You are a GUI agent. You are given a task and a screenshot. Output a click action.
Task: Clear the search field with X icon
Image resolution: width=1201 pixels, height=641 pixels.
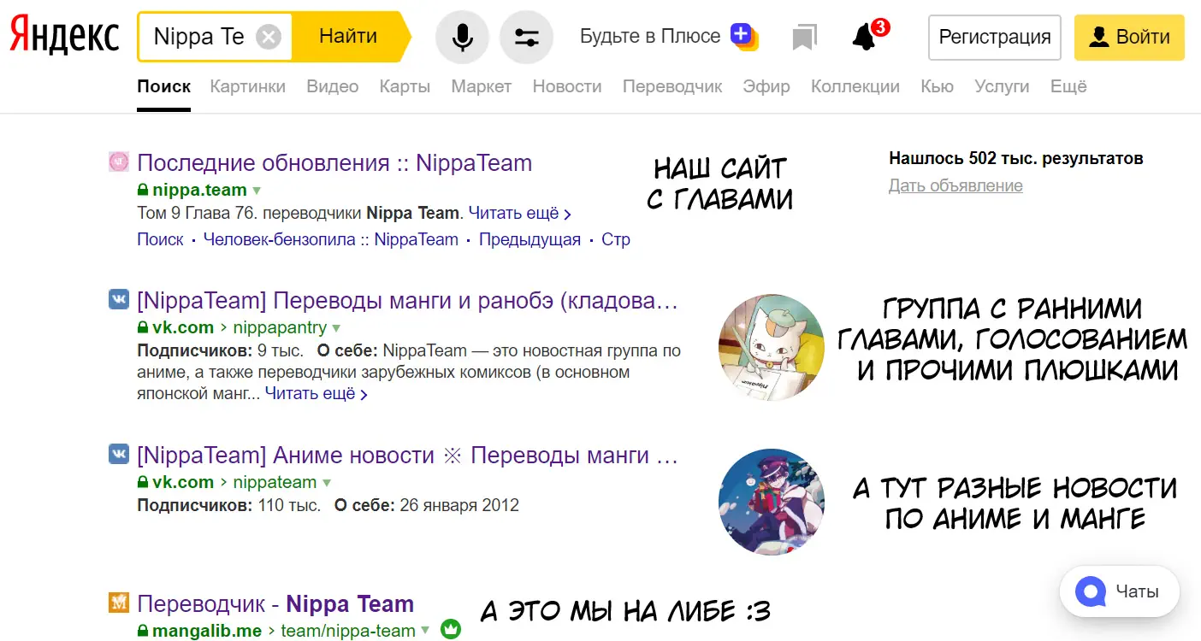269,37
